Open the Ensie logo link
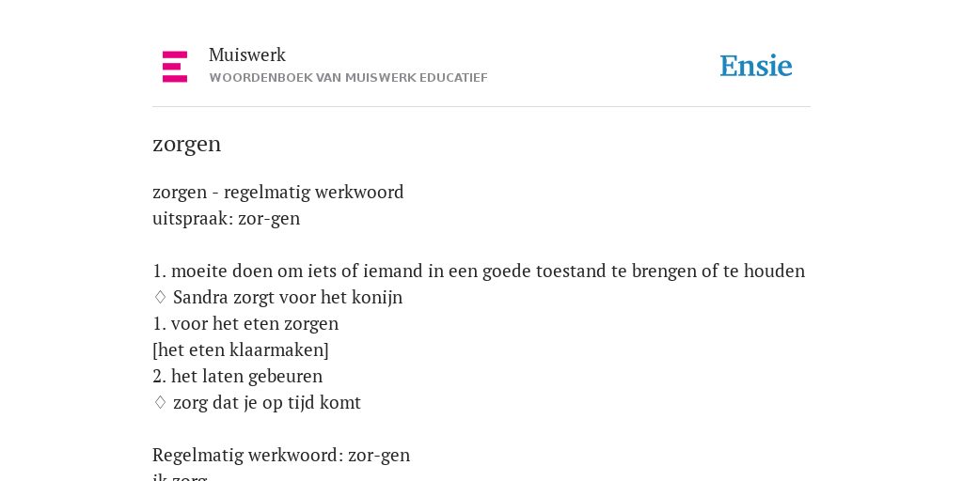This screenshot has height=481, width=963. click(x=756, y=66)
